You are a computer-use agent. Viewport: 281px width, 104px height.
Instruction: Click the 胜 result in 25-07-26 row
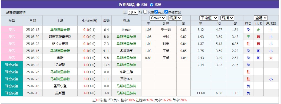pos(248,72)
